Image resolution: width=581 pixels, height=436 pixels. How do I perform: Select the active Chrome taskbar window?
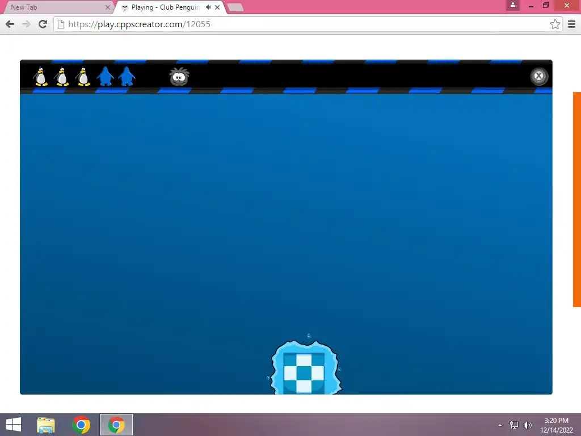(x=116, y=425)
